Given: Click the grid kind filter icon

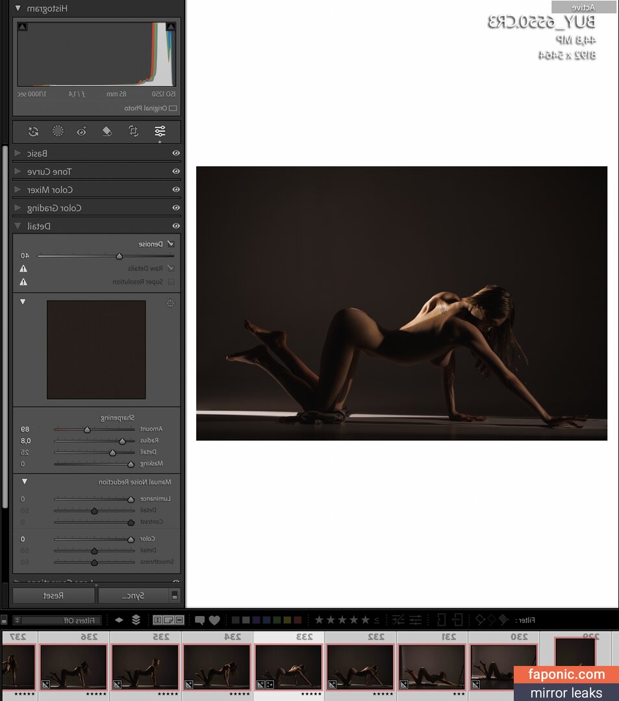Looking at the screenshot, I should [157, 620].
